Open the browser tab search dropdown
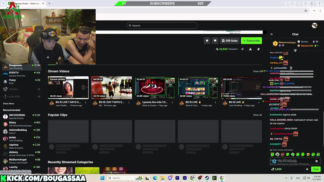 click(4, 4)
